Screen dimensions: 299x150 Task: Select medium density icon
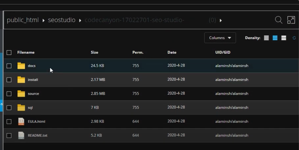[x=275, y=38]
